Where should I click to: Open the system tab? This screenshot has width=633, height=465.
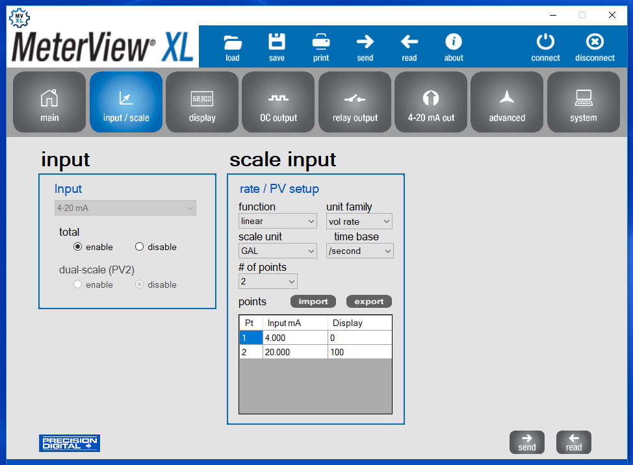pos(584,102)
